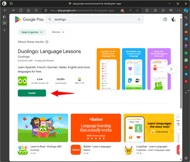Click Learn to Read - Duolingo ABC title
This screenshot has width=190, height=162.
pos(46,147)
